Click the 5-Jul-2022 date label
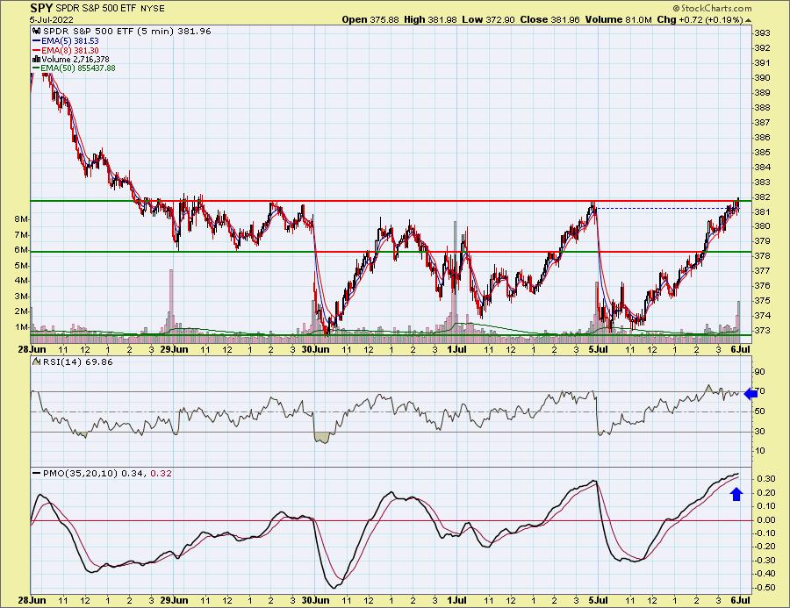790x608 pixels. pos(52,19)
